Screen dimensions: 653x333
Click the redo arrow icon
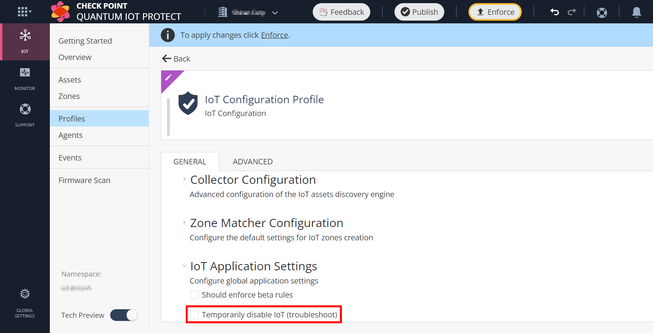click(x=572, y=12)
